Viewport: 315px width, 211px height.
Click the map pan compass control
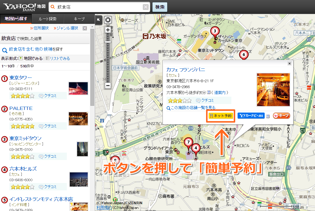[x=108, y=20]
